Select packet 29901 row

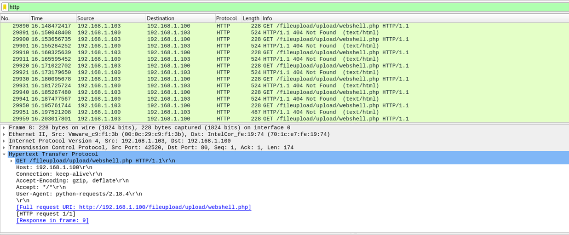[x=284, y=46]
